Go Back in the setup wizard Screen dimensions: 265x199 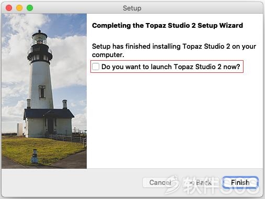click(200, 182)
